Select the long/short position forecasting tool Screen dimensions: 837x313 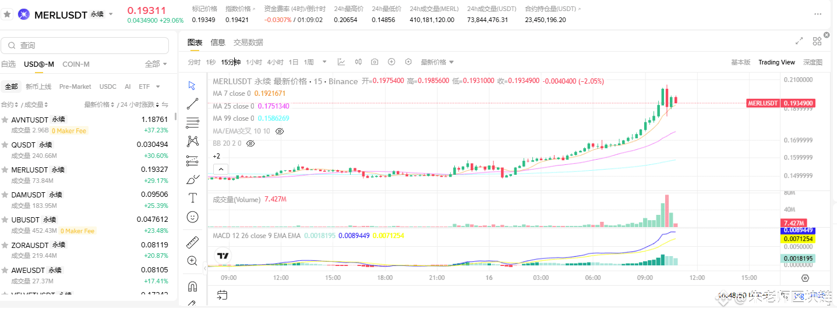tap(192, 160)
